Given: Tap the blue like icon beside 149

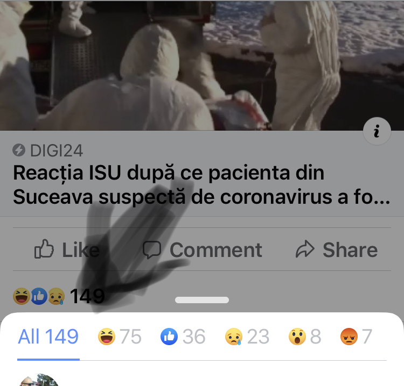Looking at the screenshot, I should (x=39, y=296).
